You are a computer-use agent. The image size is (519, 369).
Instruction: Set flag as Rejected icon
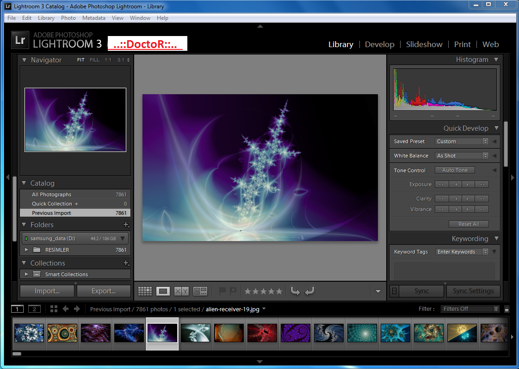point(233,290)
